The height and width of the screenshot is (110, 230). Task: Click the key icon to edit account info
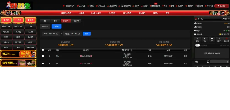click(x=223, y=19)
